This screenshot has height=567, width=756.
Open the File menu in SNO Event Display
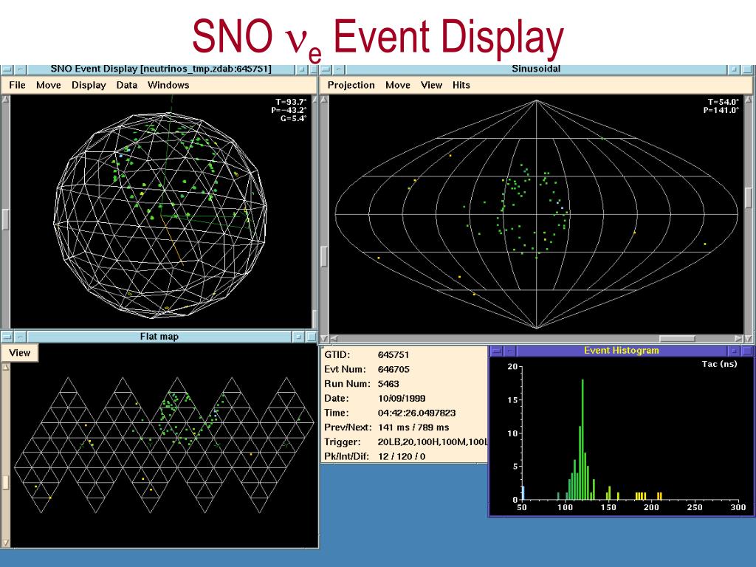click(x=17, y=85)
